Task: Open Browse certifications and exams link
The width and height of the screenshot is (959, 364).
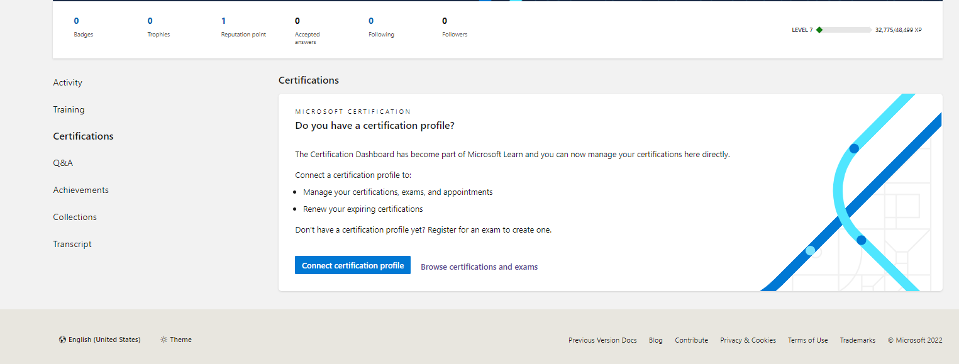Action: 479,267
